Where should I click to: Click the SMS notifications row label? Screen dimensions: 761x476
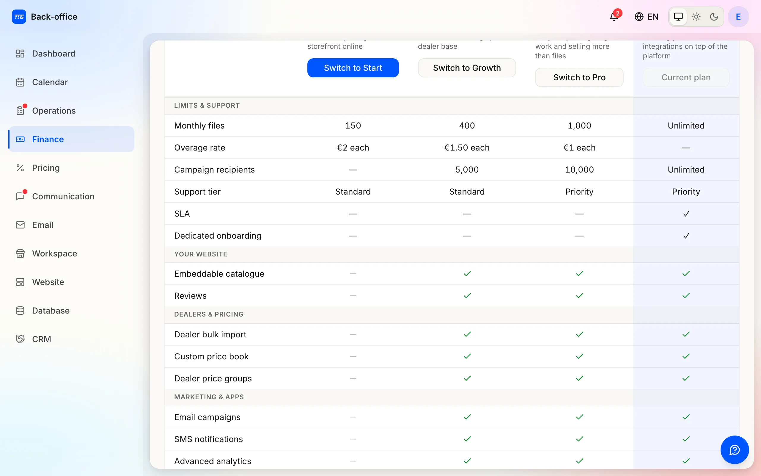(x=208, y=439)
